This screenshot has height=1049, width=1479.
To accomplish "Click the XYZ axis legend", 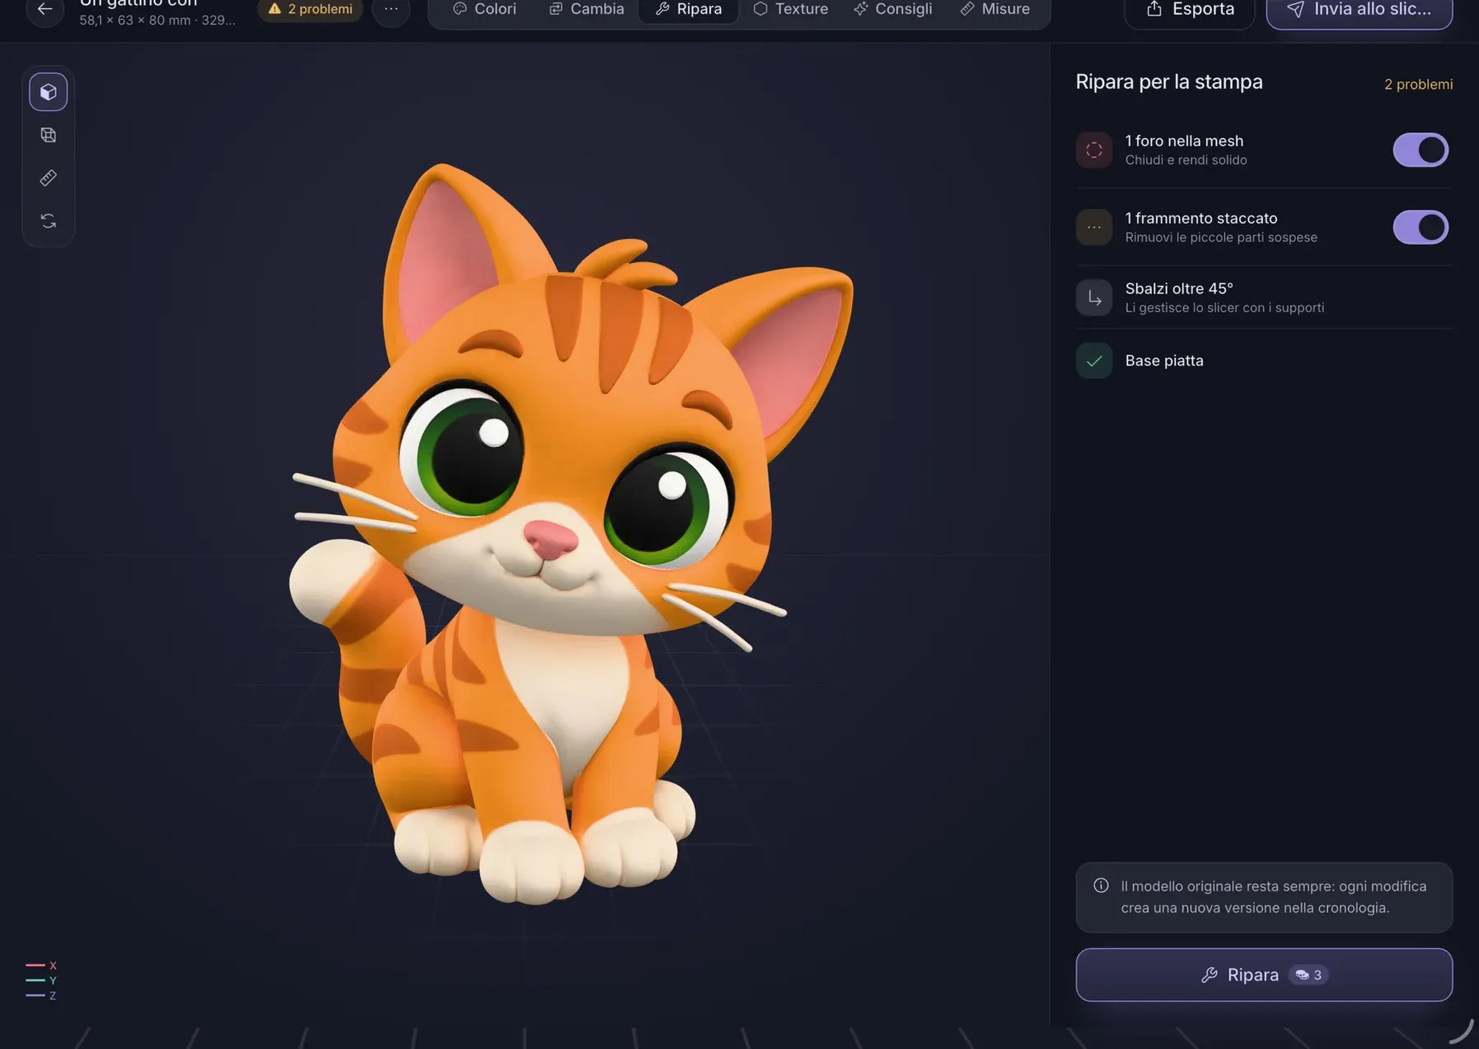I will (x=41, y=980).
